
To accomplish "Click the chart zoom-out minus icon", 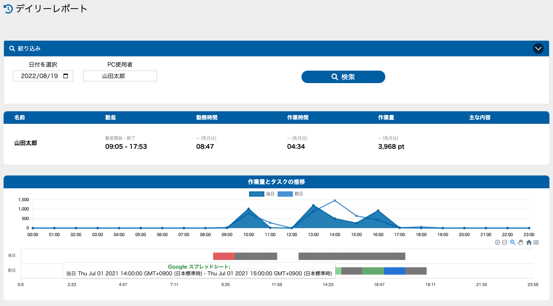I will (504, 243).
